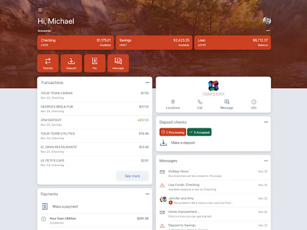Click the $2,423.25 Savings balance

click(181, 40)
